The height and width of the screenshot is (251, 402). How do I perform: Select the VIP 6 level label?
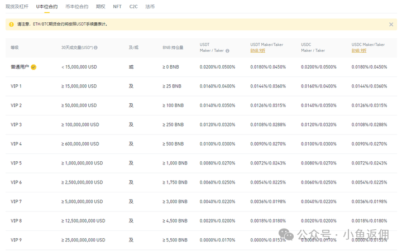(16, 182)
